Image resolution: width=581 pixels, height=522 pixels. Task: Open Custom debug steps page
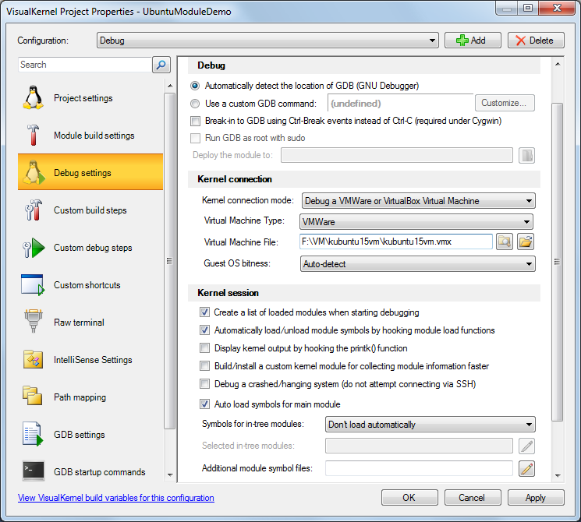pos(90,247)
